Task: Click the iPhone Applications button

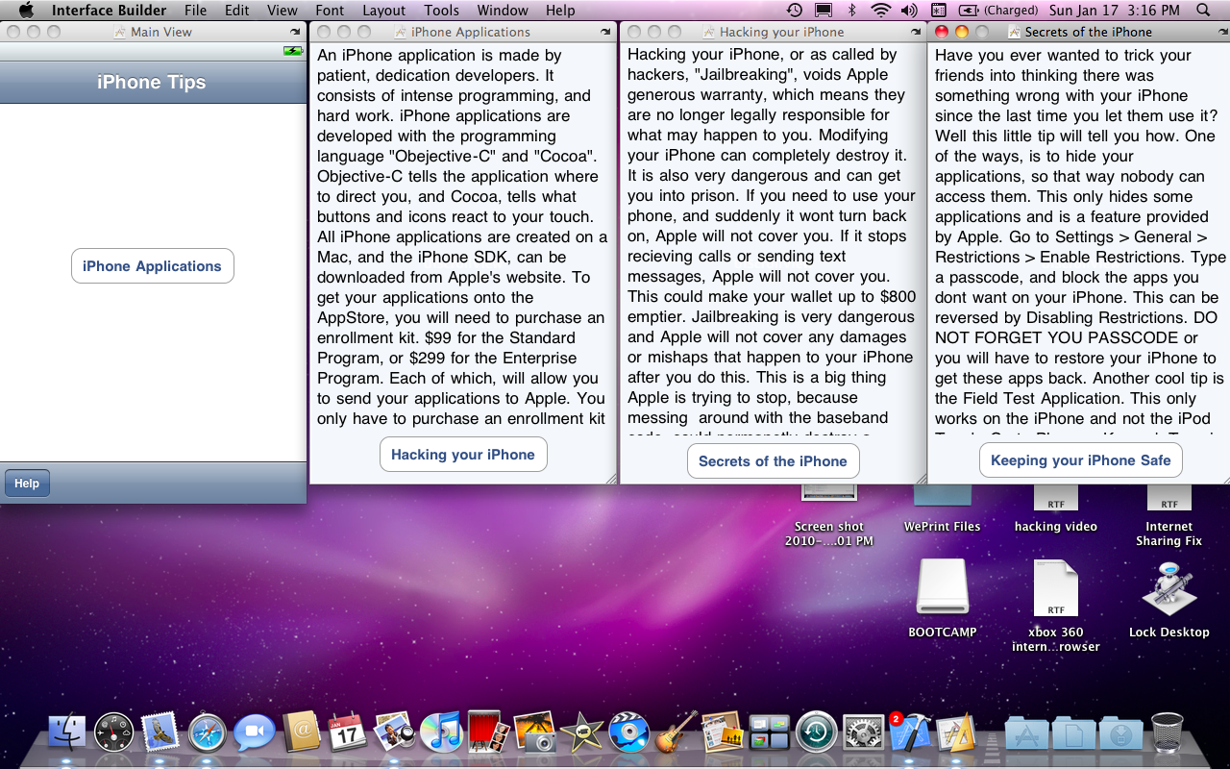Action: [152, 266]
